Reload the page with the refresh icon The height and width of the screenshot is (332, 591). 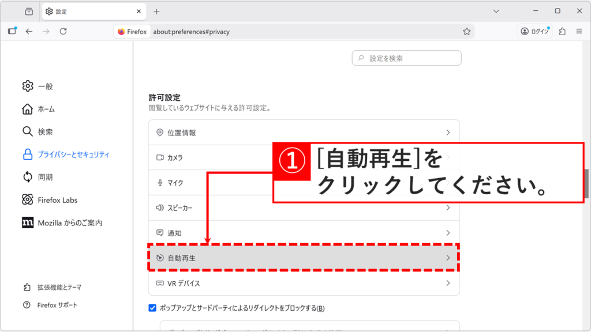(62, 32)
